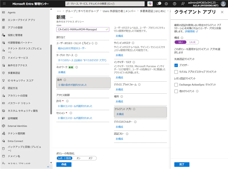Show info icon next to 構成
The image size is (228, 169).
tap(182, 38)
